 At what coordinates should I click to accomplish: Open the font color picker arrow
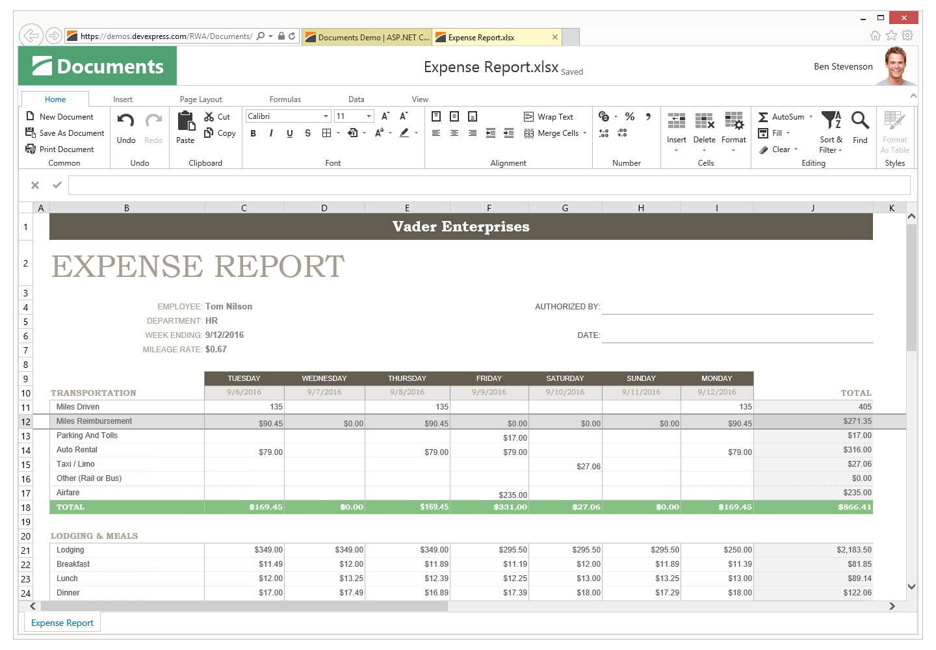pos(416,133)
